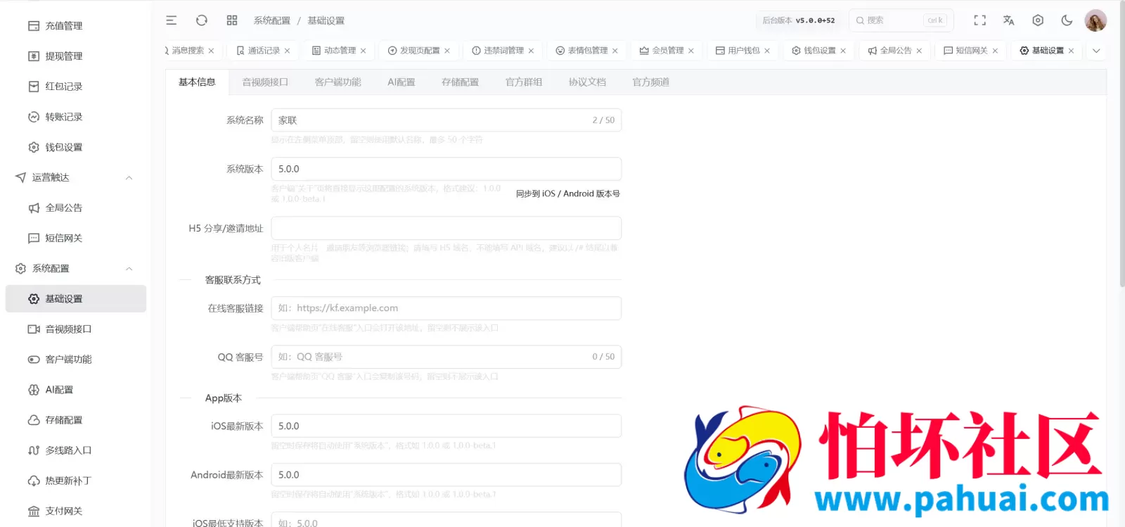Switch to 协议文档 settings tab

587,82
